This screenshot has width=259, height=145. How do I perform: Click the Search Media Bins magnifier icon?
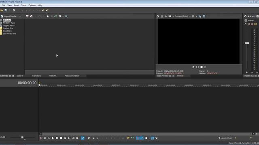tap(66, 16)
